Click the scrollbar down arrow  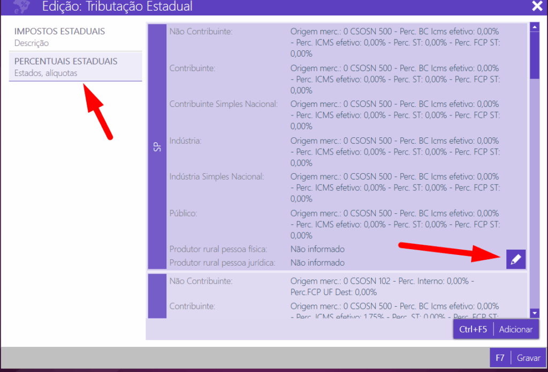coord(534,313)
